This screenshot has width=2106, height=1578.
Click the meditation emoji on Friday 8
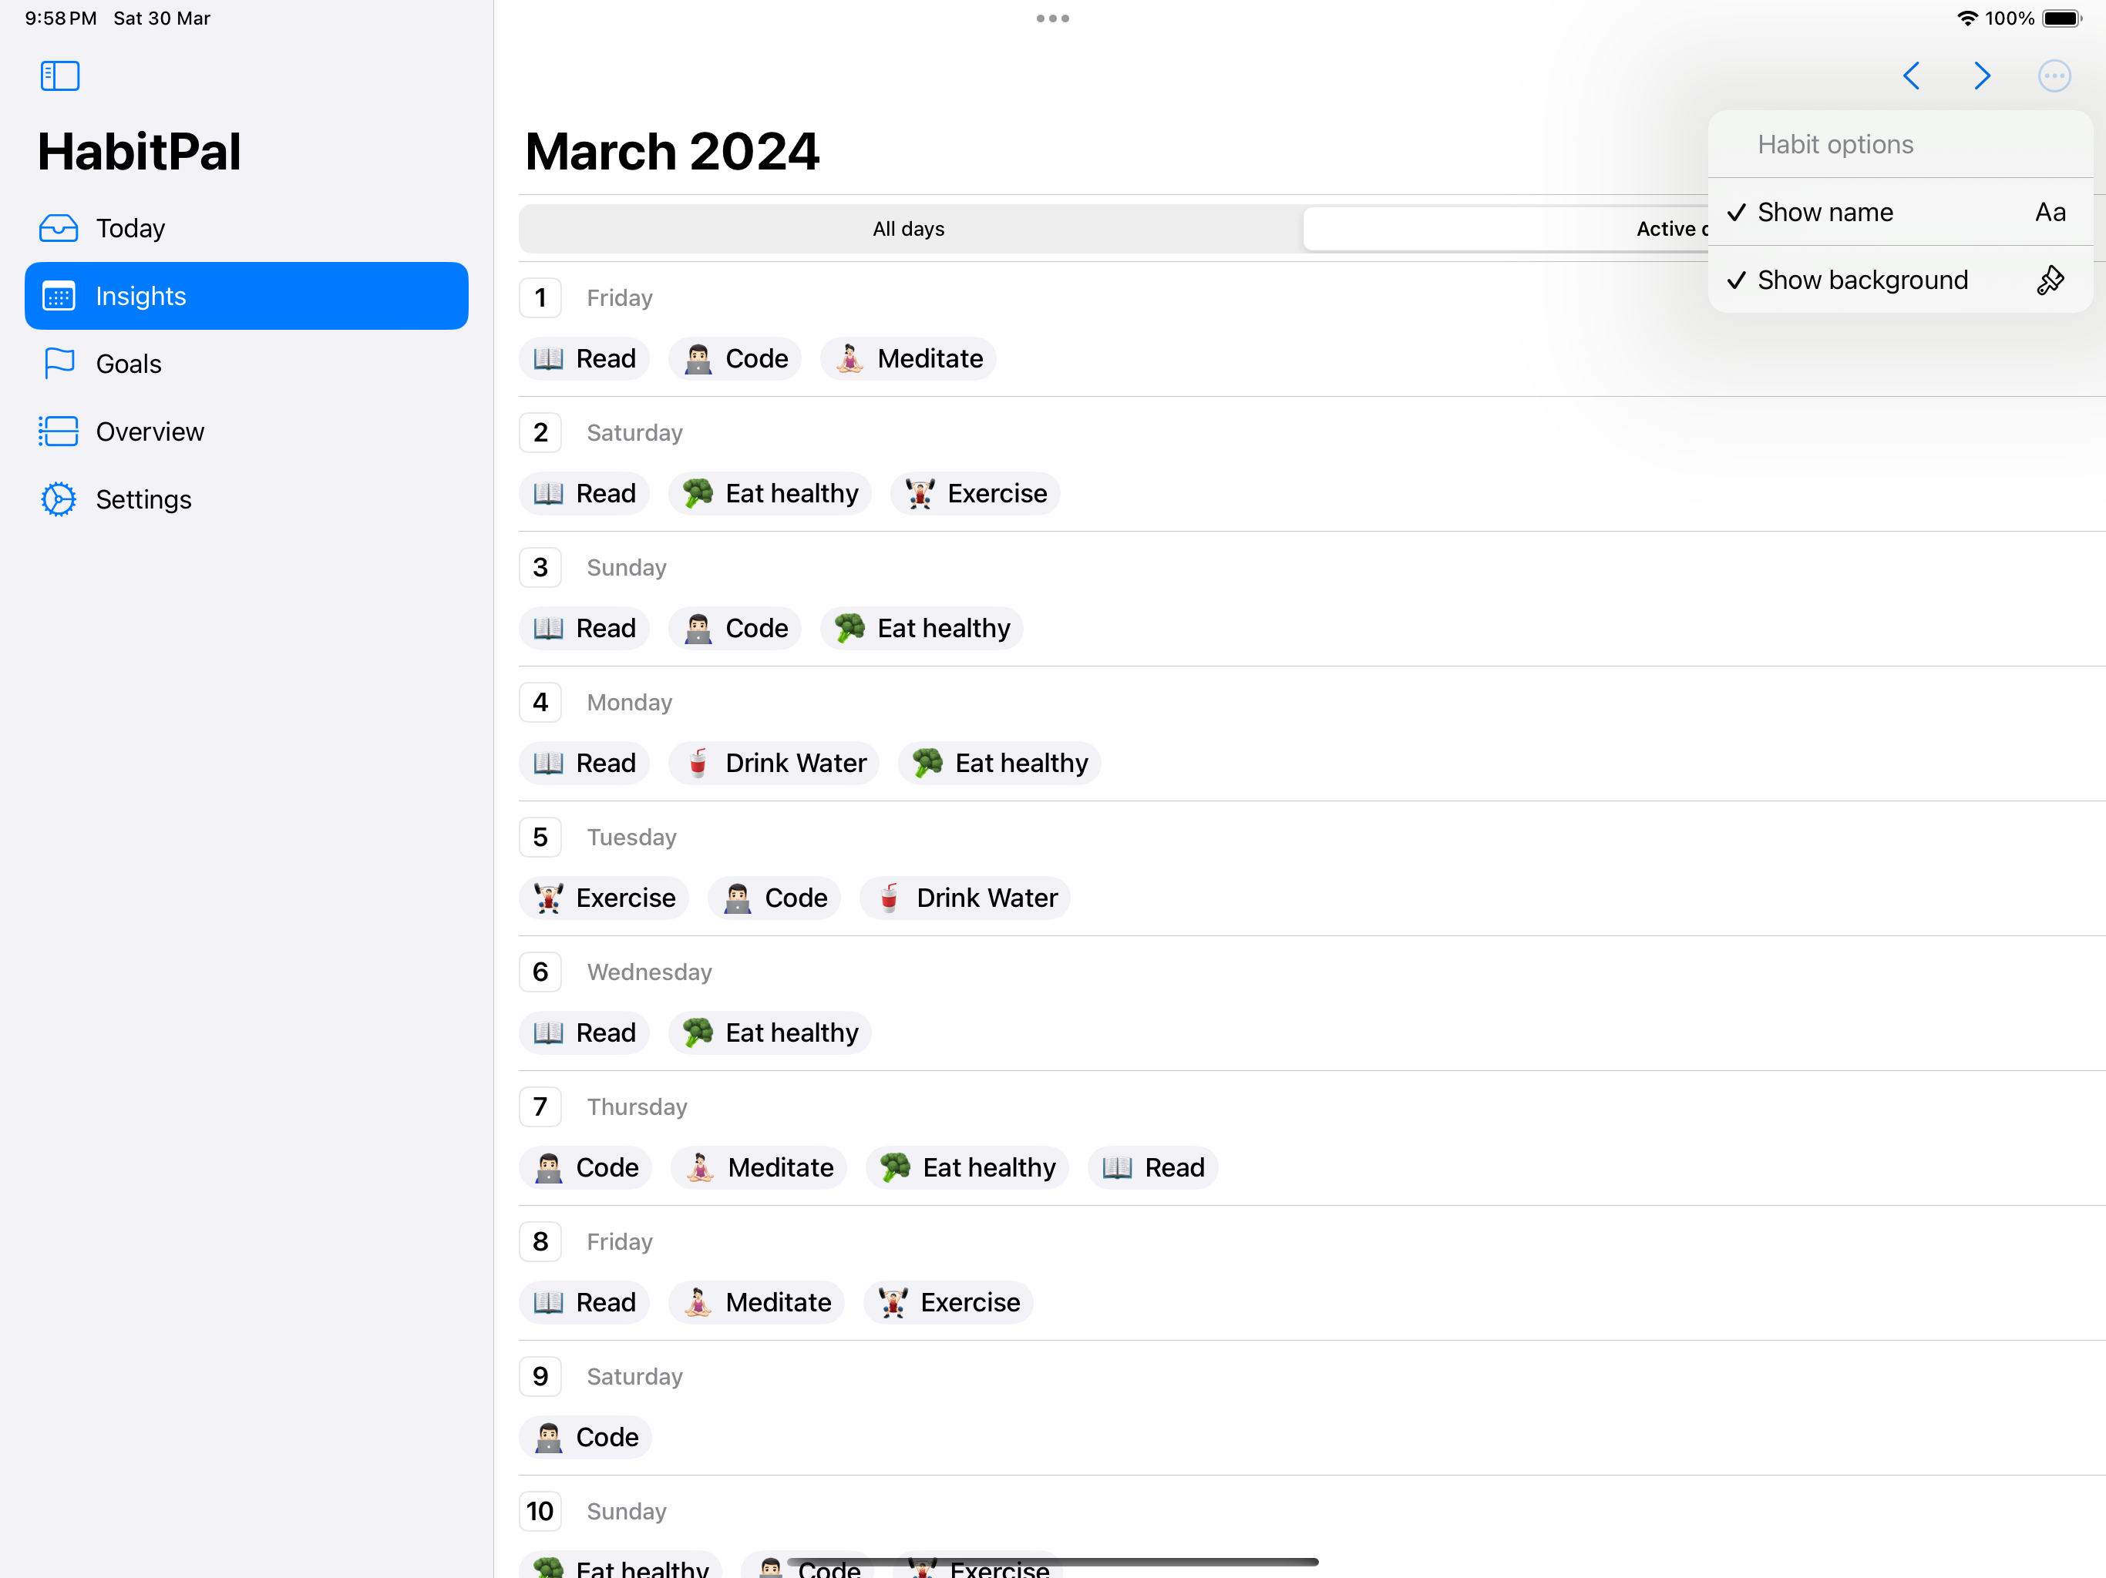coord(698,1303)
